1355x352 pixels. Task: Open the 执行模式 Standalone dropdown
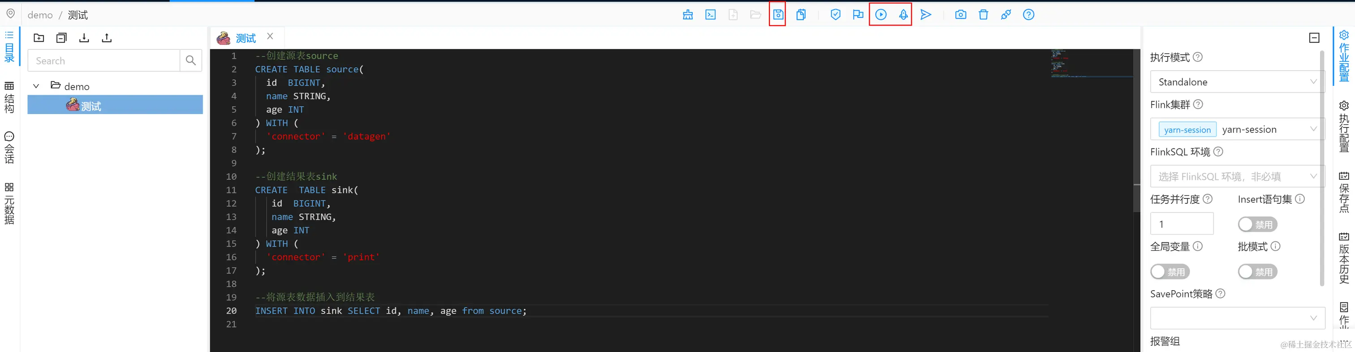click(1237, 82)
